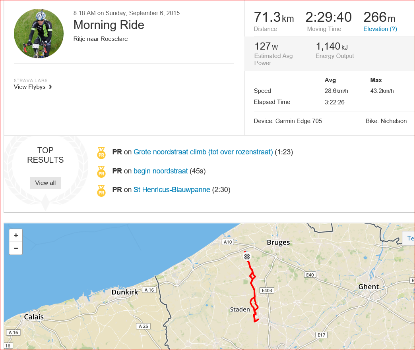Click the PR medal beside St Henricus-Blauwpanne

point(101,191)
